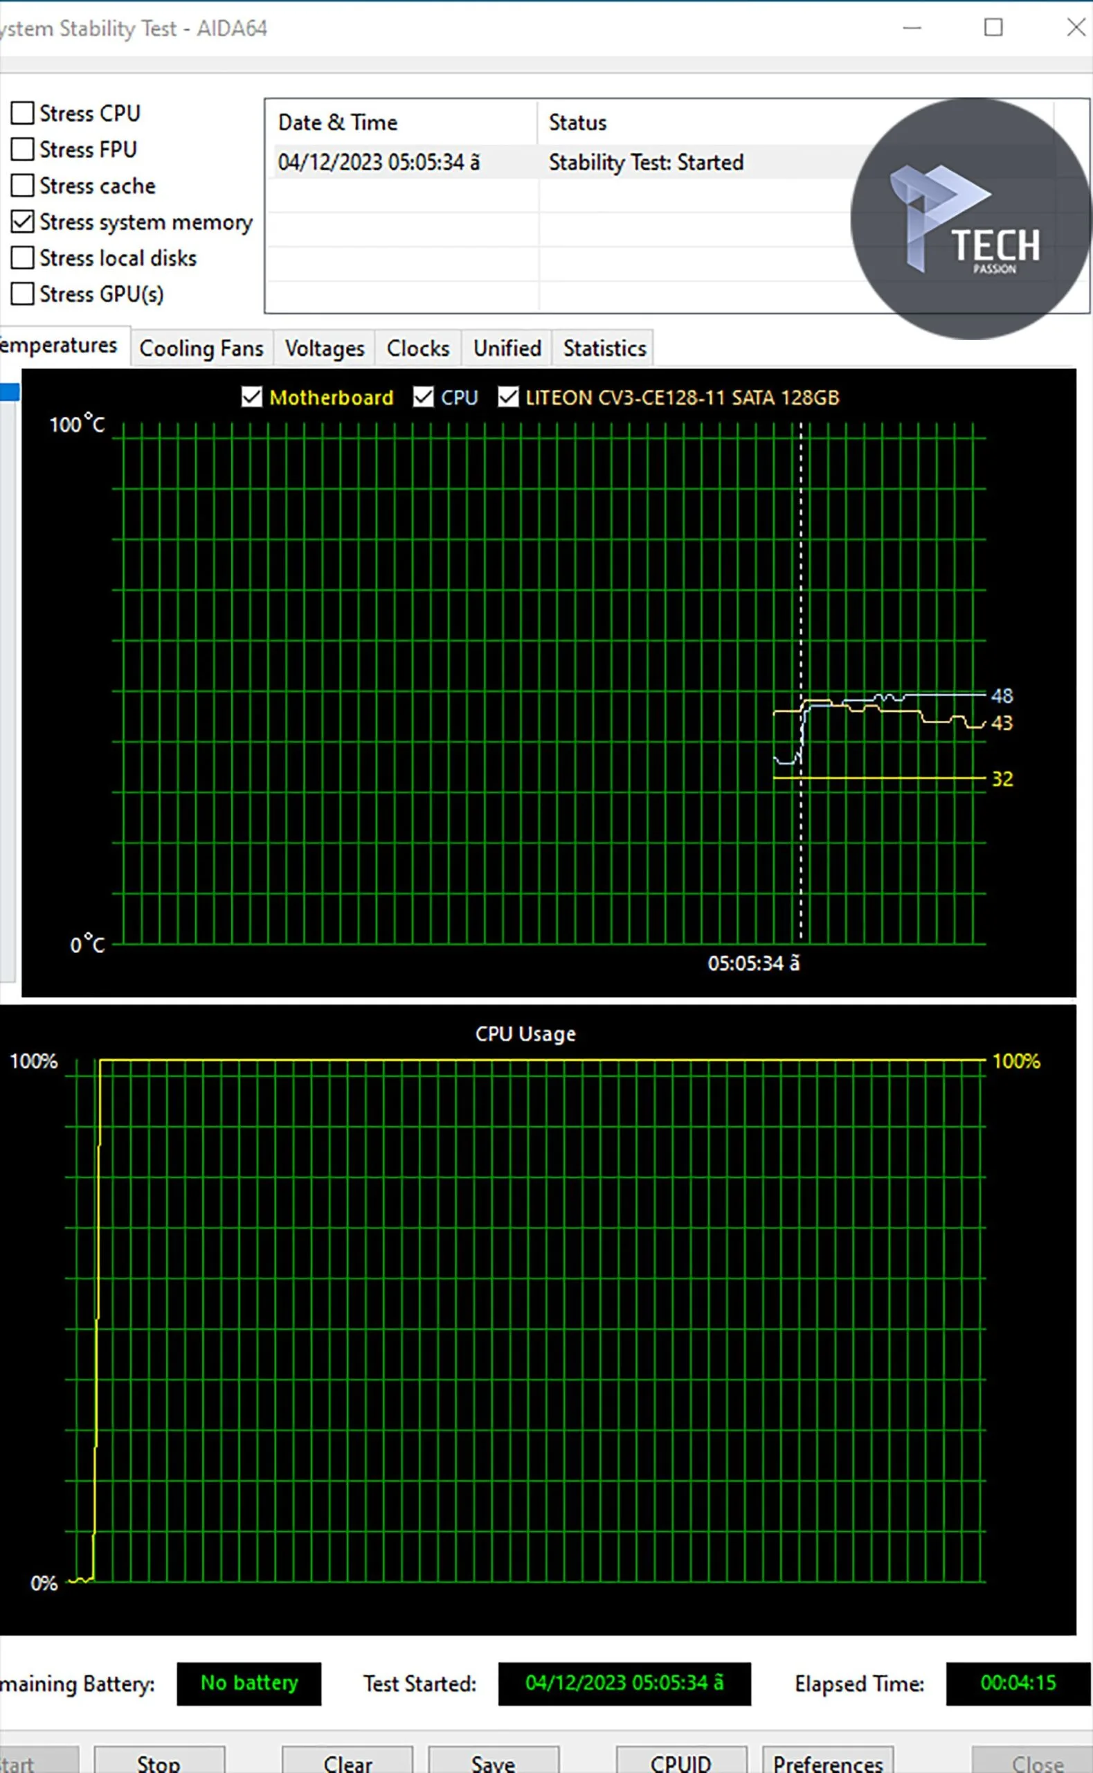Uncheck Stress system memory
The height and width of the screenshot is (1773, 1093).
tap(22, 221)
